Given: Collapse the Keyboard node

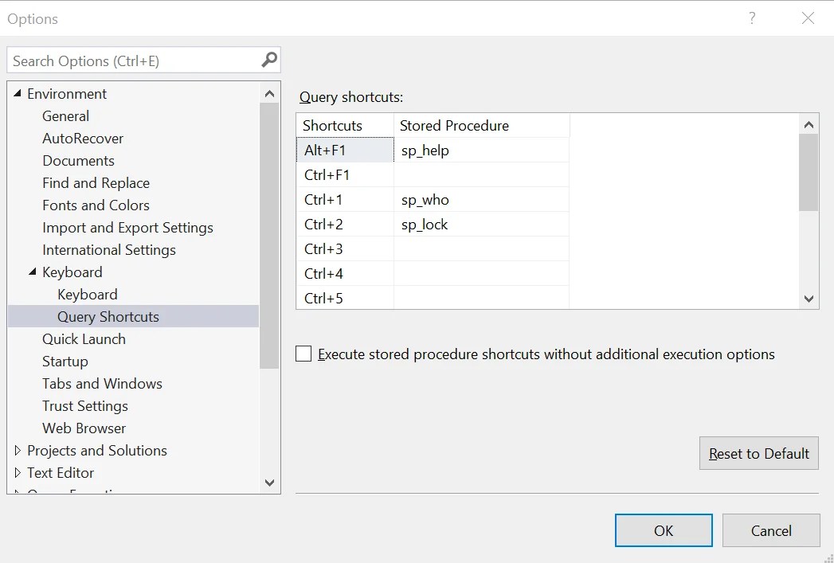Looking at the screenshot, I should pos(33,272).
